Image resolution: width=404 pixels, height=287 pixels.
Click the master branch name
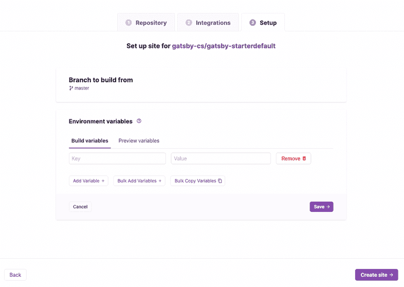pos(82,88)
